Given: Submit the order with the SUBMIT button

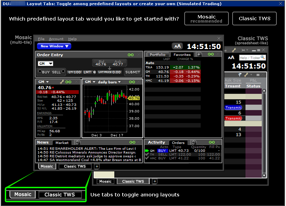Looking at the screenshot, I should point(133,72).
